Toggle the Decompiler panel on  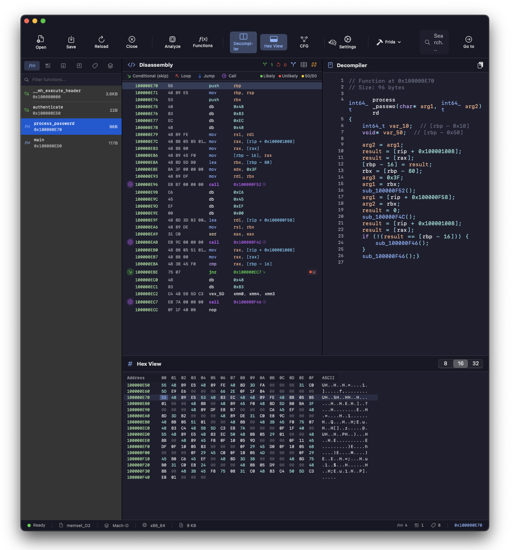point(243,42)
